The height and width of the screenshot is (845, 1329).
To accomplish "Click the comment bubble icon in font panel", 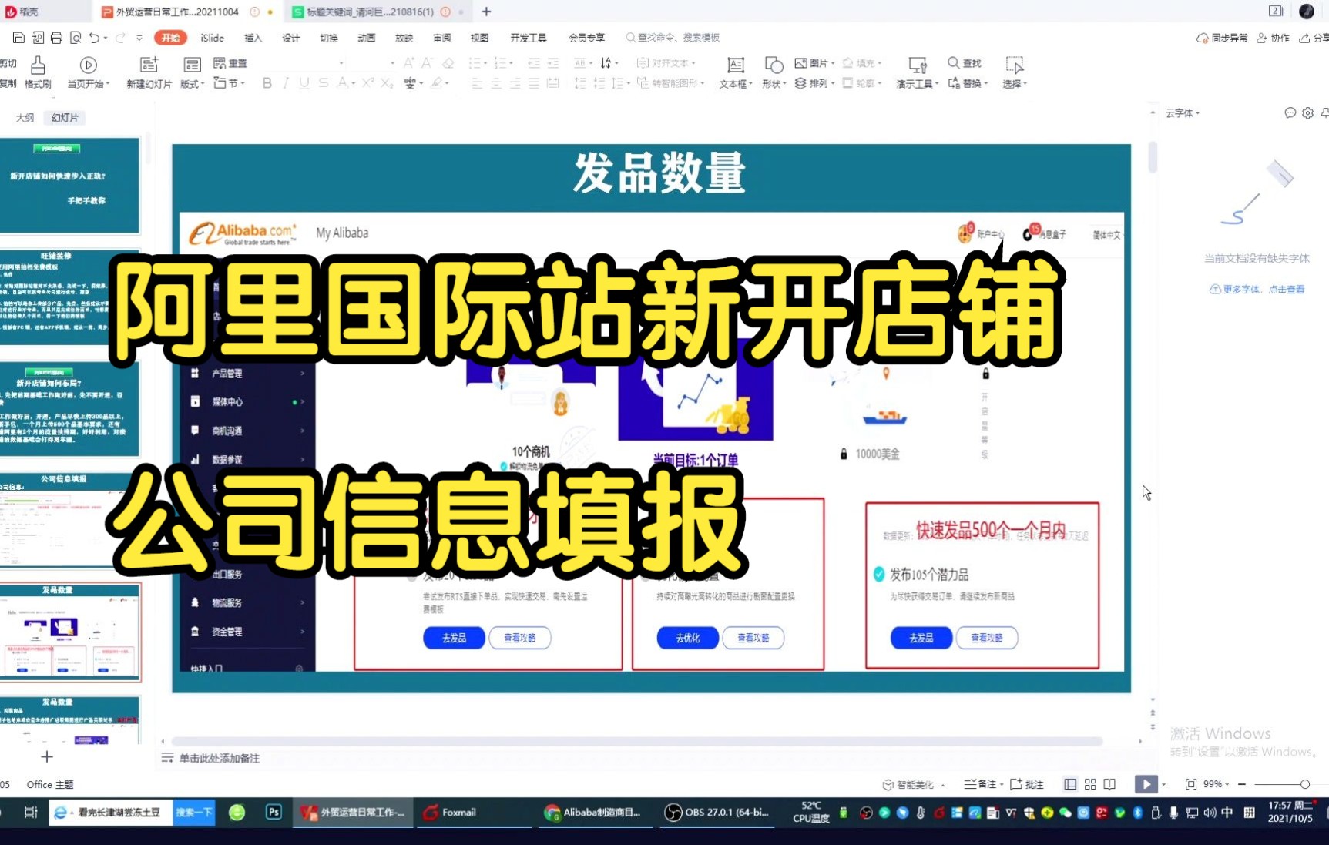I will (1290, 113).
